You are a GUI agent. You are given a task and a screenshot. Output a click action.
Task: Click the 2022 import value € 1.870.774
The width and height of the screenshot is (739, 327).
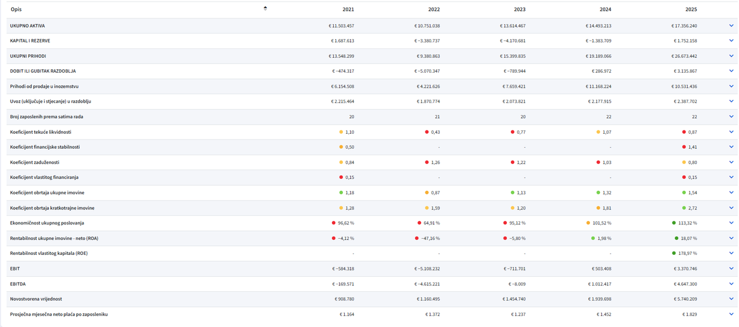[428, 101]
